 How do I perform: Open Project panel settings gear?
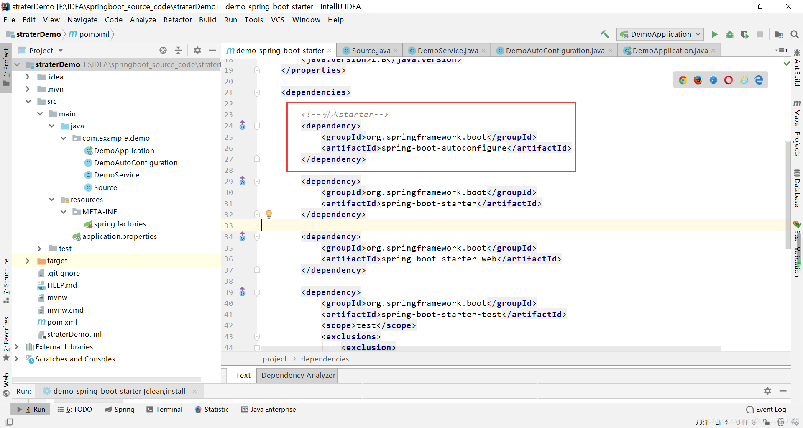coord(197,50)
